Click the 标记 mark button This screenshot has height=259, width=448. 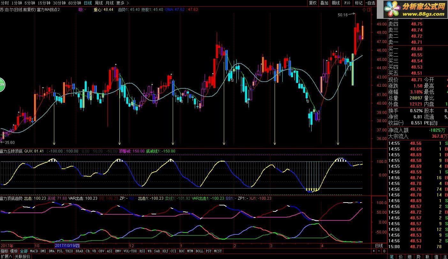359,3
